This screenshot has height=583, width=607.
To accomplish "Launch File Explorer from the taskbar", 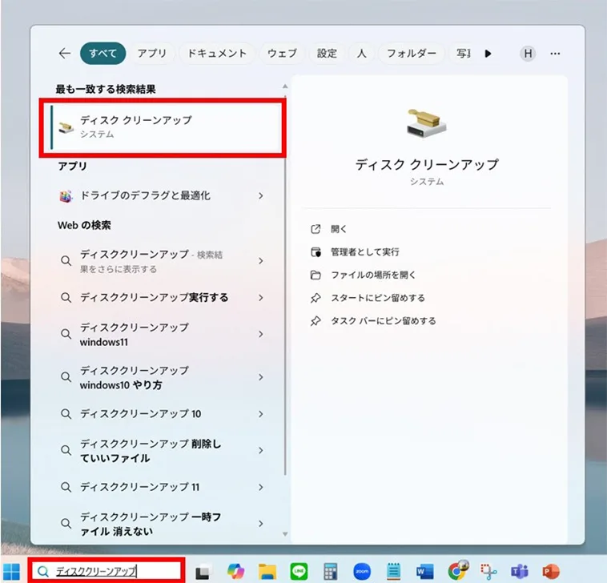I will point(267,571).
